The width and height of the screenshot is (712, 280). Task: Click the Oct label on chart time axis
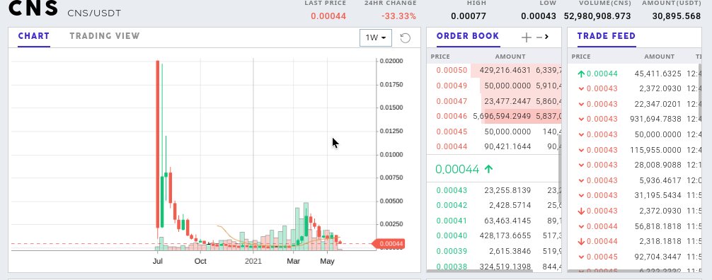pyautogui.click(x=200, y=262)
